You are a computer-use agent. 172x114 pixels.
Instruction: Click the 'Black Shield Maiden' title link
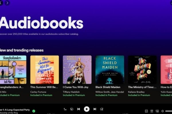[108, 87]
